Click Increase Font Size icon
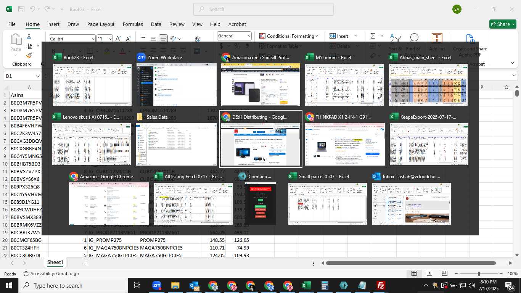521x293 pixels. (118, 39)
